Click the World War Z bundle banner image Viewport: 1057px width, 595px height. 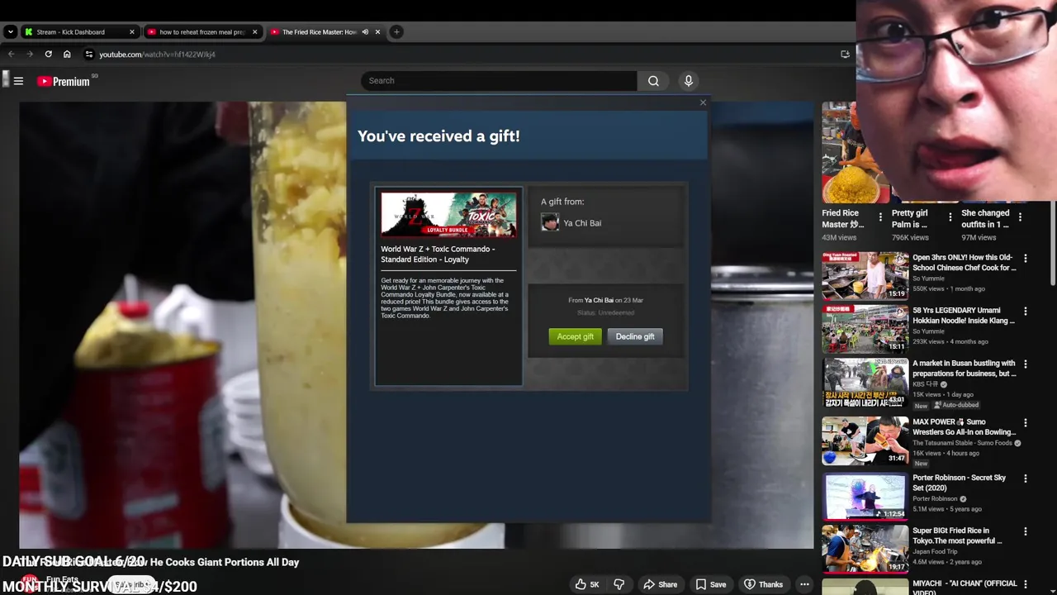448,214
